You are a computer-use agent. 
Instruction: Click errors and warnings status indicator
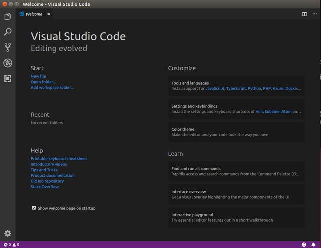coord(12,244)
